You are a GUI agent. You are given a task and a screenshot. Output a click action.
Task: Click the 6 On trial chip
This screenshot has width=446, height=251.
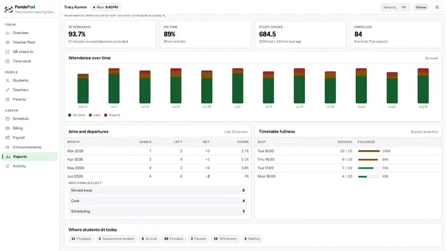tap(149, 239)
